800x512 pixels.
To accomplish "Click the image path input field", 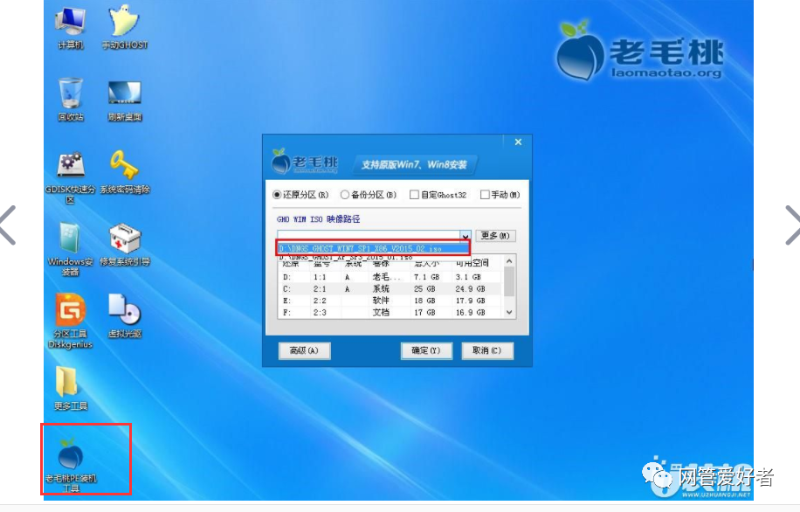I will pos(369,236).
